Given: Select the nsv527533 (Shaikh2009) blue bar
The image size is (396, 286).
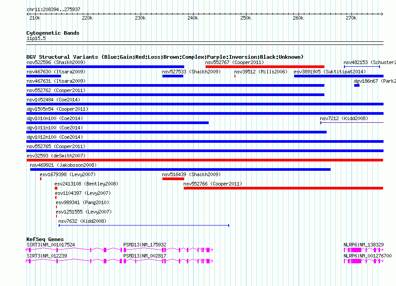Looking at the screenshot, I should point(173,76).
